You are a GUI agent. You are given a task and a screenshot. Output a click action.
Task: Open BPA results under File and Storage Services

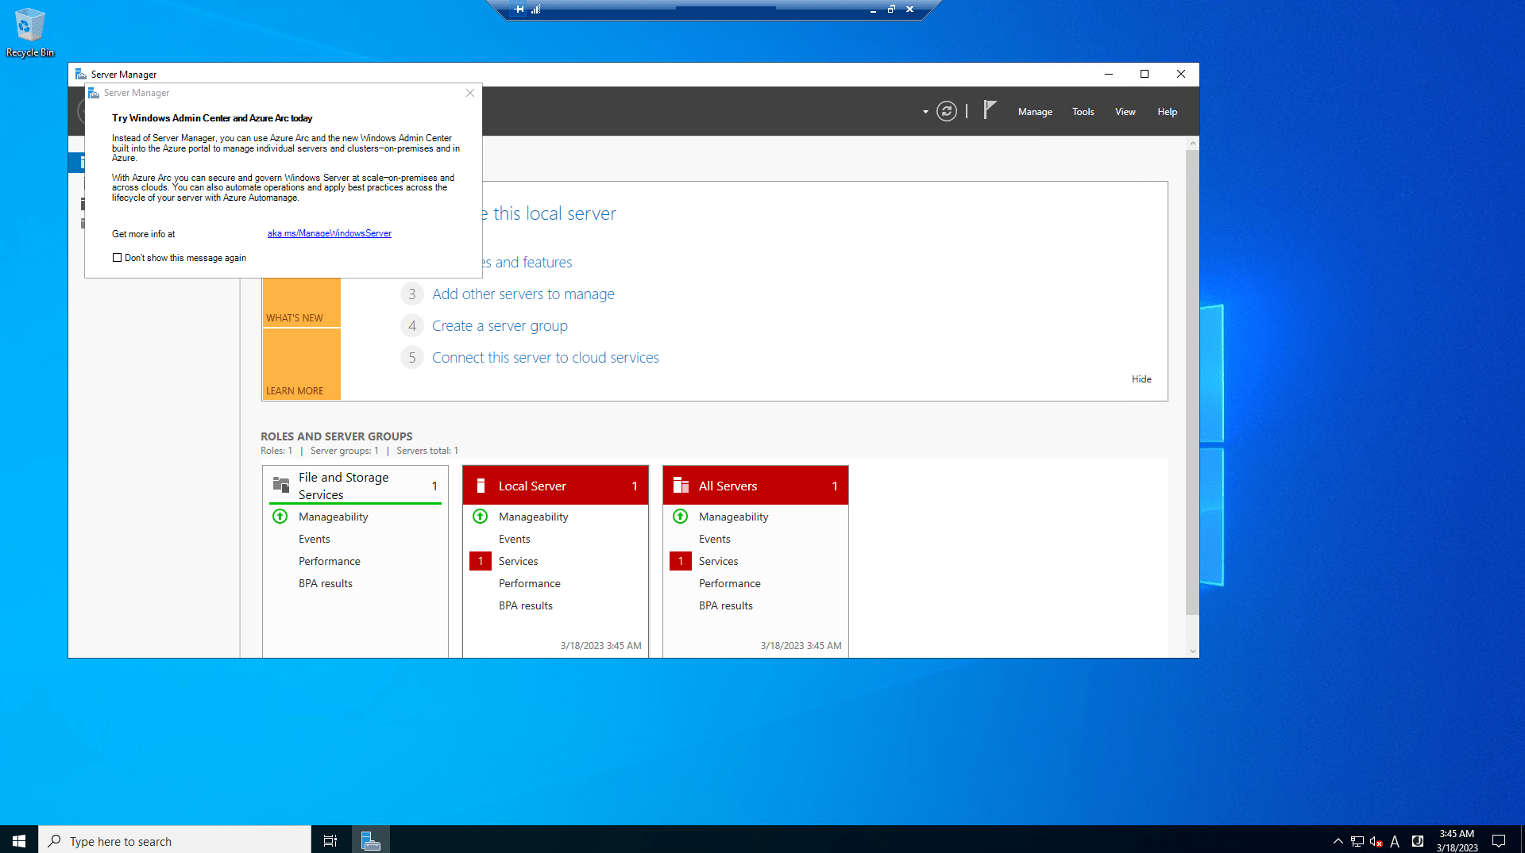(325, 583)
